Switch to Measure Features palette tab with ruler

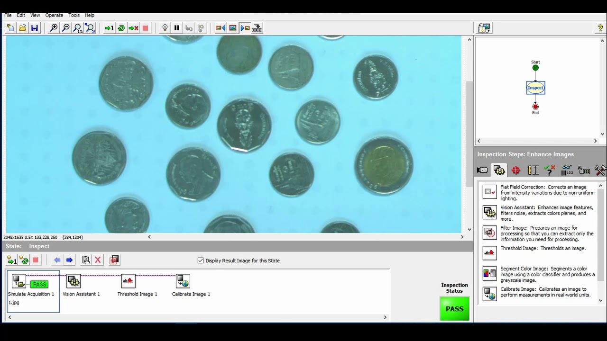(533, 170)
